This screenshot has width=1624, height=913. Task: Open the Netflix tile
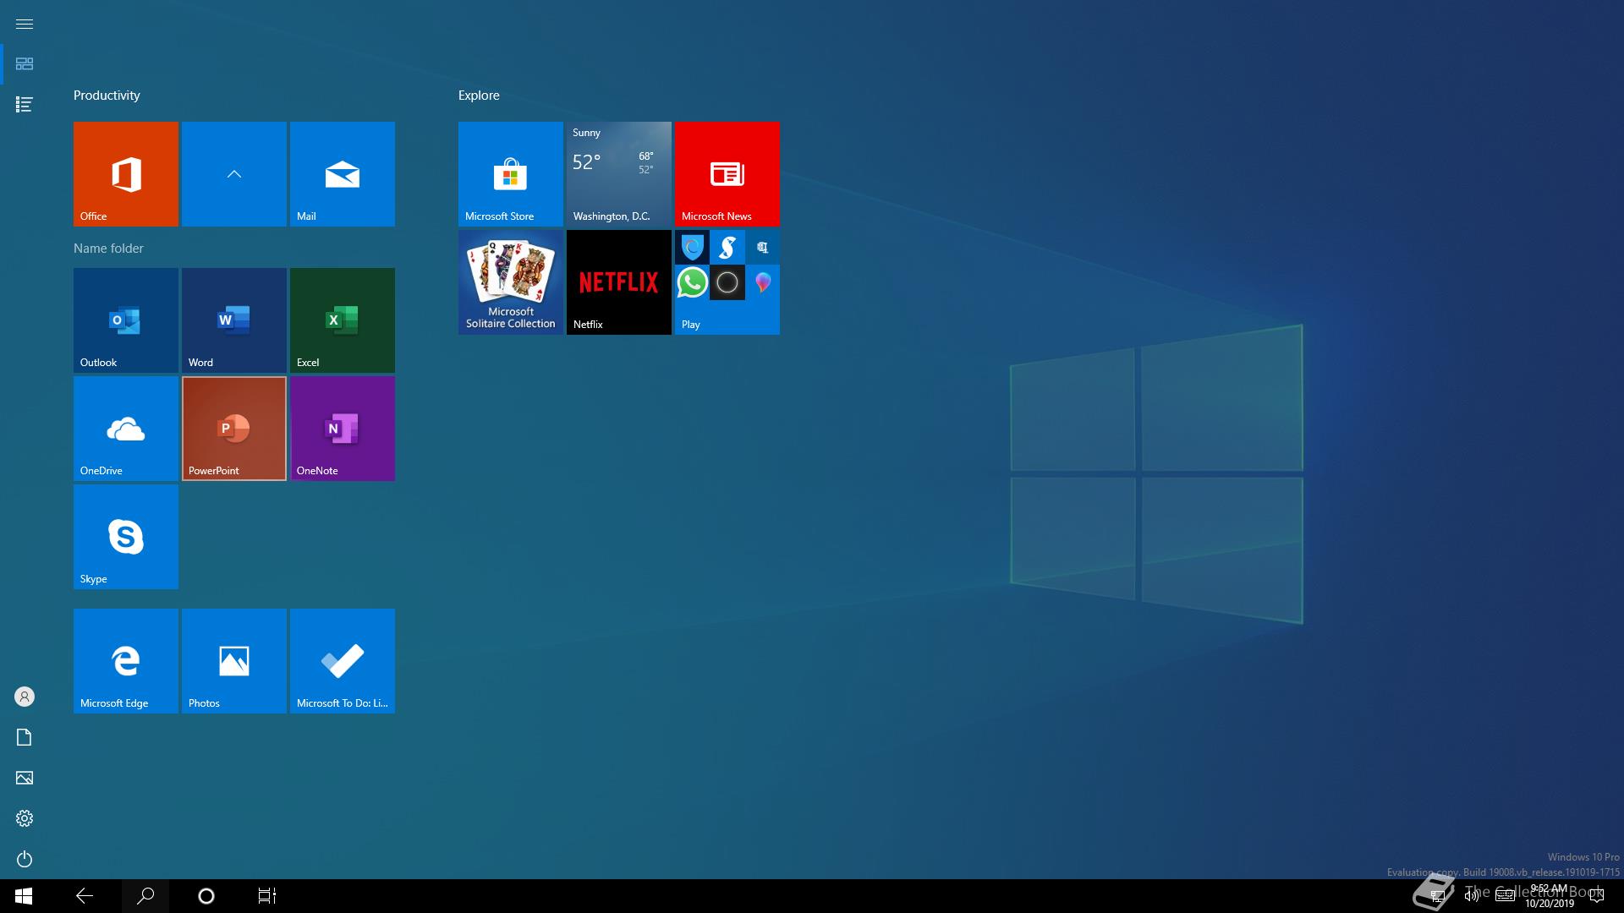click(619, 282)
